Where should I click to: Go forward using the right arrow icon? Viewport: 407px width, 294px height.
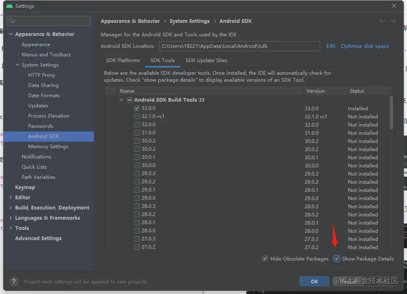tap(393, 21)
